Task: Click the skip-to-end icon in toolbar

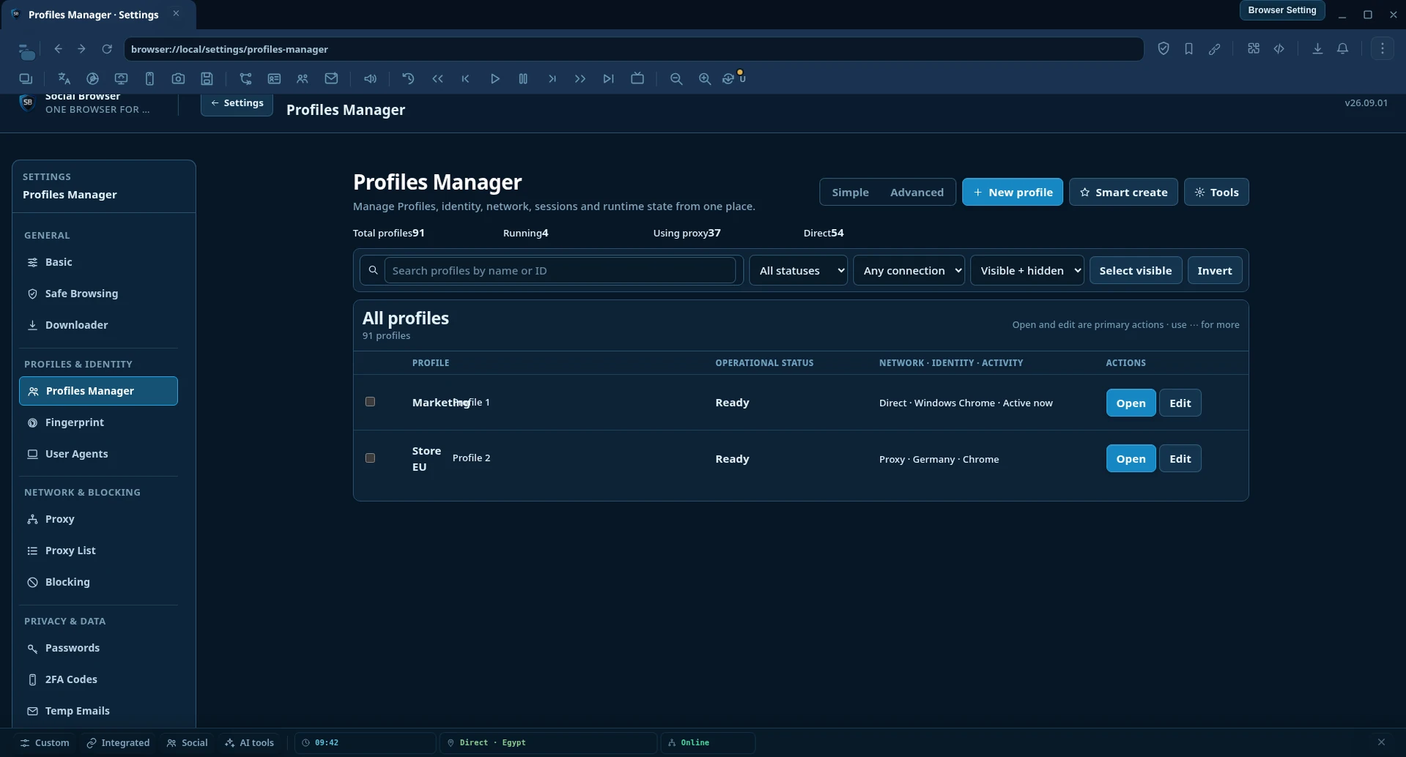Action: click(x=608, y=78)
